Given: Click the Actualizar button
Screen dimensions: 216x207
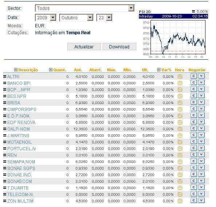Looking at the screenshot, I should pos(84,47).
